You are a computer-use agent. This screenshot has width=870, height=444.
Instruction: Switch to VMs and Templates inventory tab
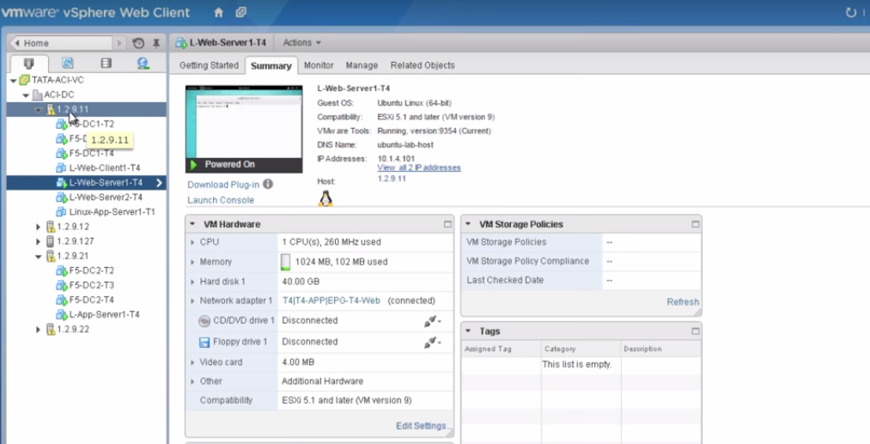(x=68, y=64)
